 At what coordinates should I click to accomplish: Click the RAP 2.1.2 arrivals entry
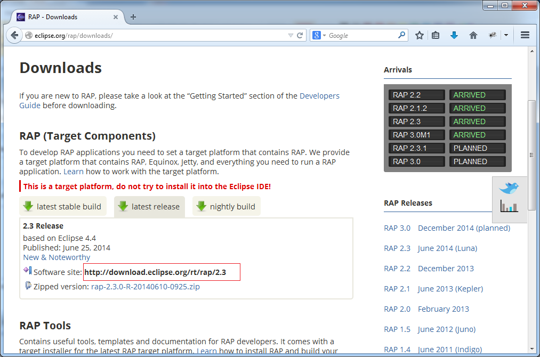(x=417, y=108)
